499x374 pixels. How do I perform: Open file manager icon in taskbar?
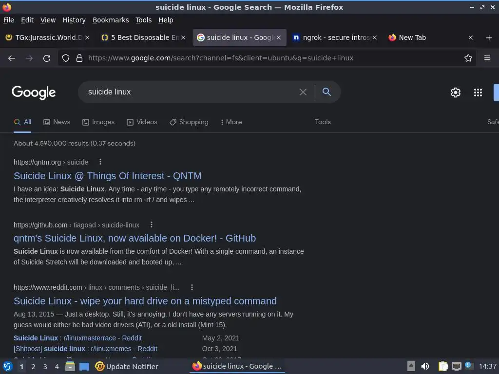click(70, 366)
